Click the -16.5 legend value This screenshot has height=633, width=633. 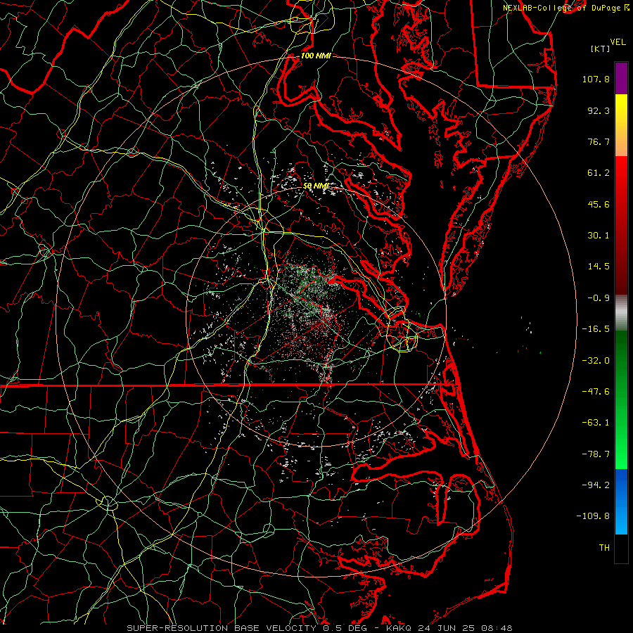[596, 329]
